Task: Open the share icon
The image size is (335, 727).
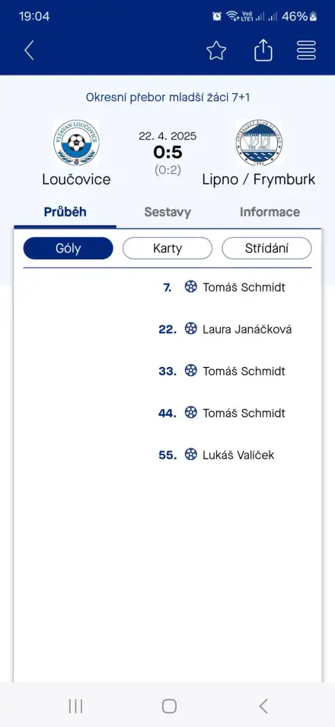Action: point(263,50)
